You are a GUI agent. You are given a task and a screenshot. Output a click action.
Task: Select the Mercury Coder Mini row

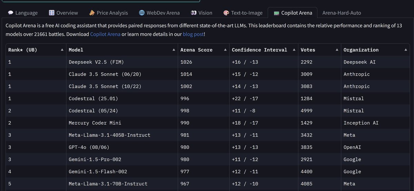[x=208, y=123]
